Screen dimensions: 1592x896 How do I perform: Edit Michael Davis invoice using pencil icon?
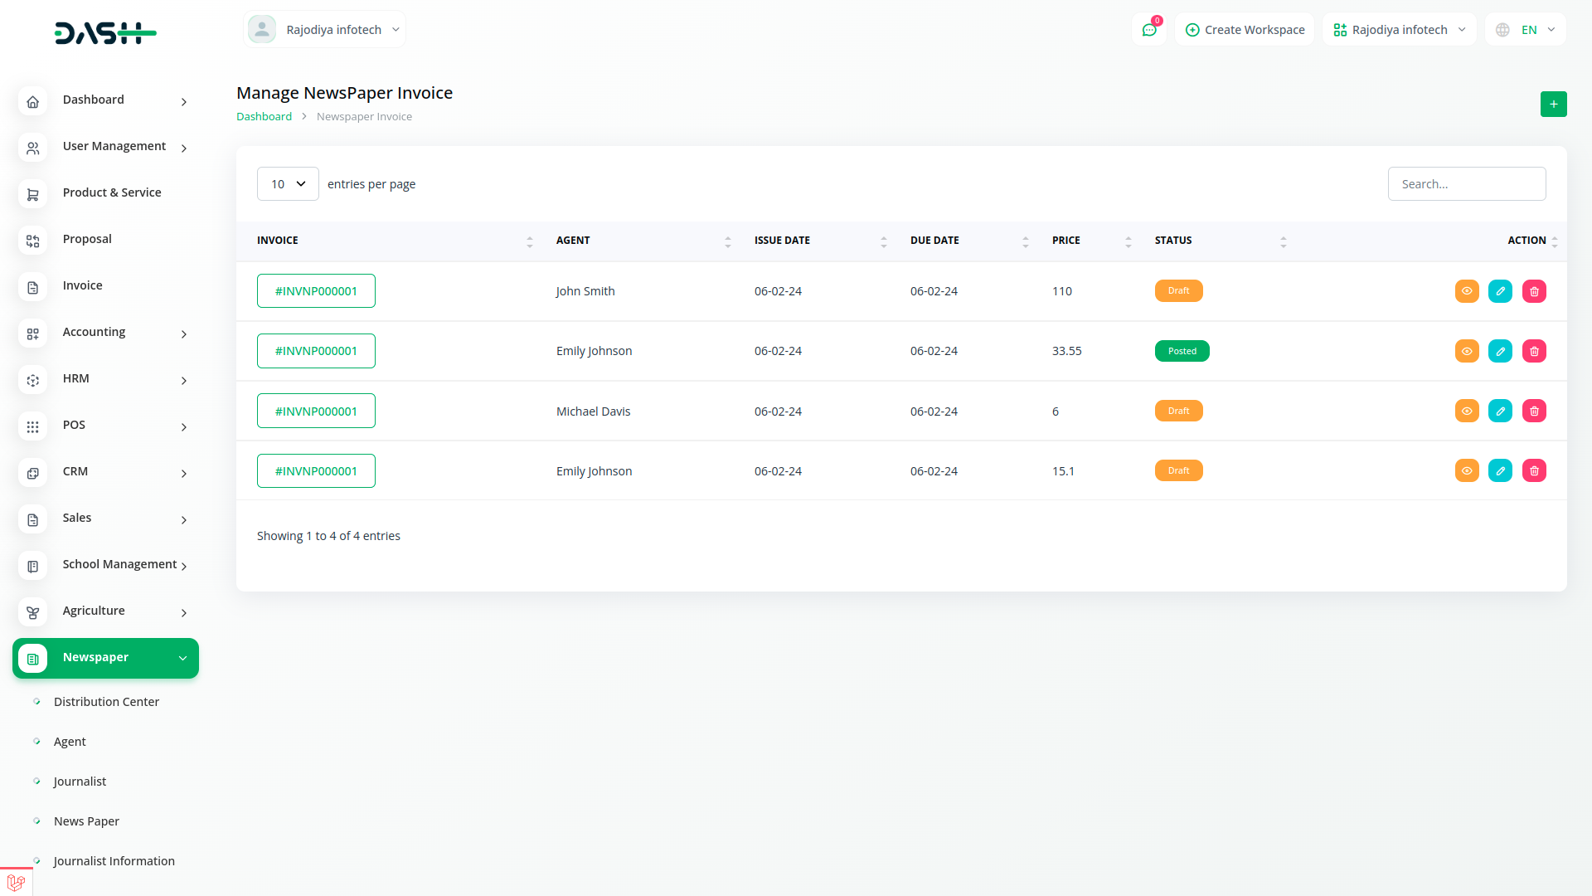click(x=1500, y=411)
